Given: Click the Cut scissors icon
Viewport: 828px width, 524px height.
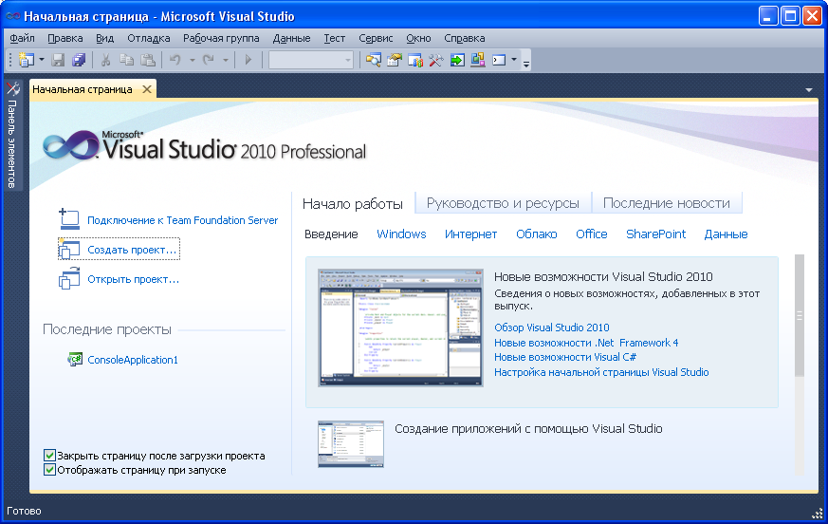Looking at the screenshot, I should coord(105,60).
